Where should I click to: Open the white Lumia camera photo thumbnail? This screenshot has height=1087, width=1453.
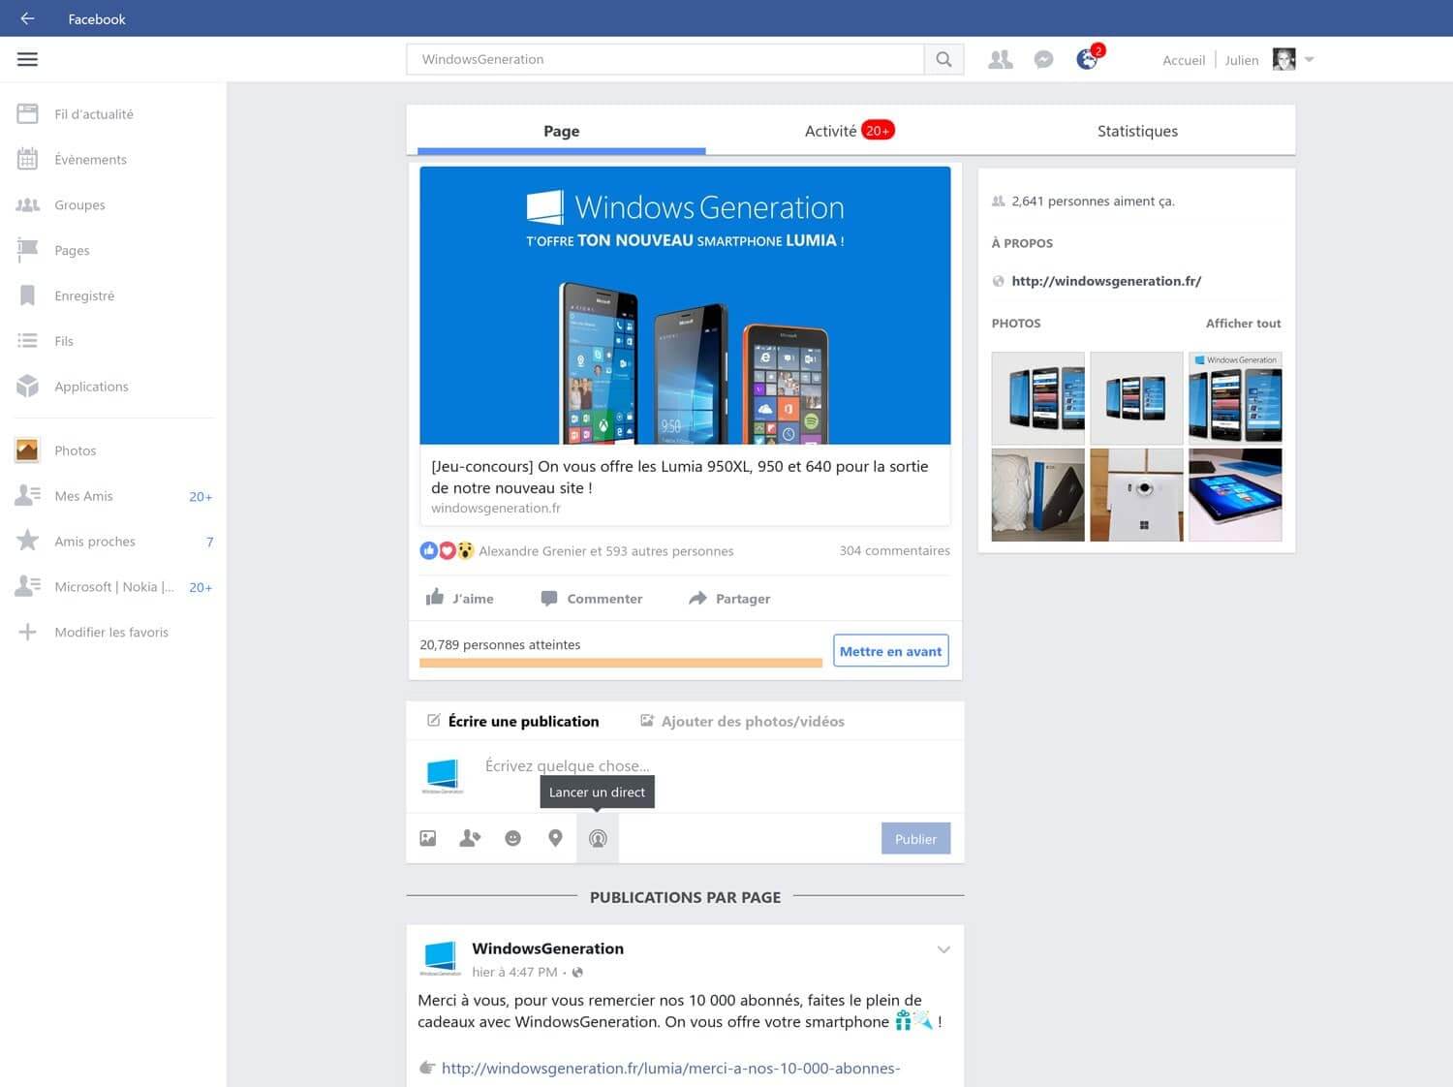click(1136, 495)
